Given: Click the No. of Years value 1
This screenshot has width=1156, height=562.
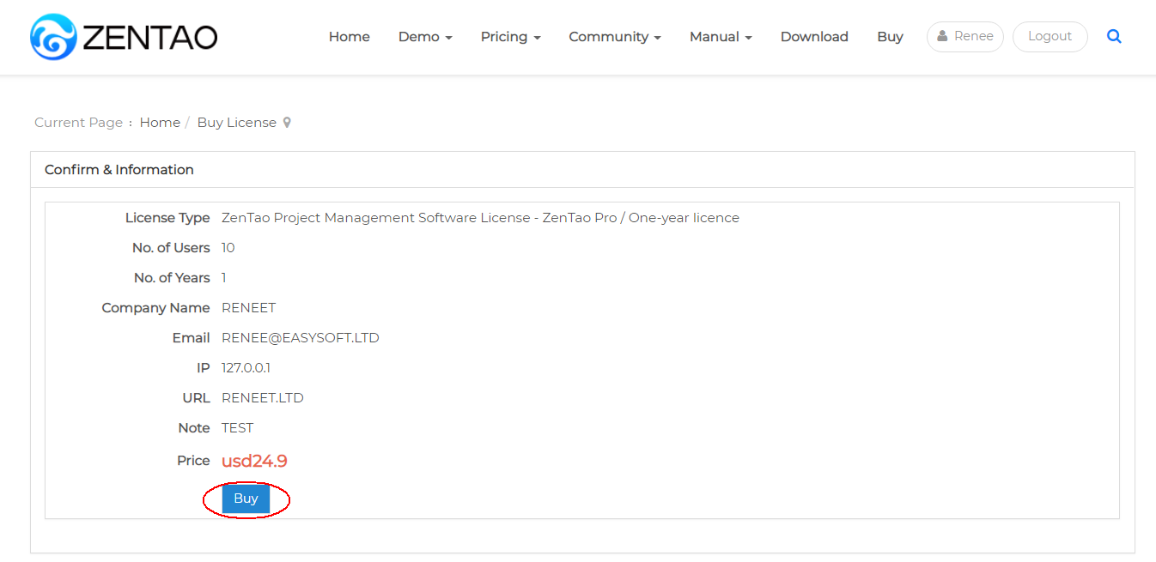Looking at the screenshot, I should (x=224, y=278).
